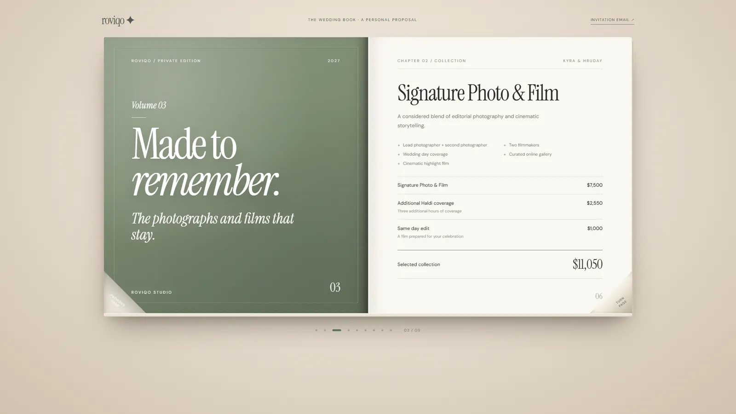Open the Invitation Email link
Viewport: 736px width, 414px height.
coord(612,20)
